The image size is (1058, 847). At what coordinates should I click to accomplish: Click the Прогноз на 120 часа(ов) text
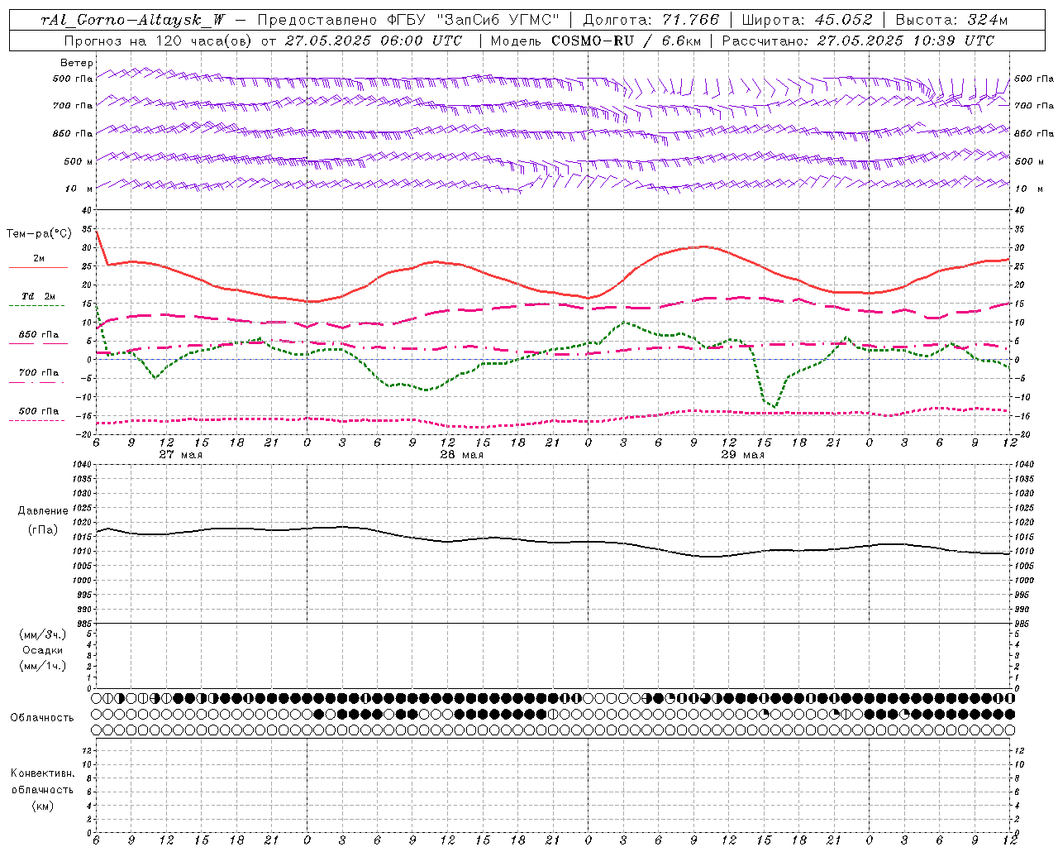pos(160,41)
